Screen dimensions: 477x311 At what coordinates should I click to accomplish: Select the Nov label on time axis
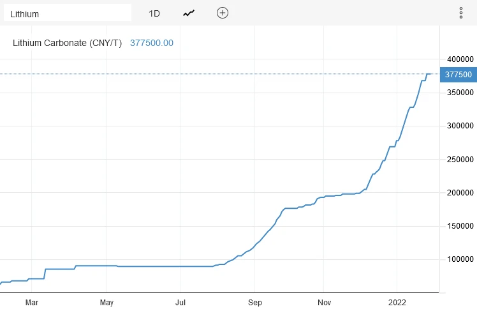click(x=325, y=302)
